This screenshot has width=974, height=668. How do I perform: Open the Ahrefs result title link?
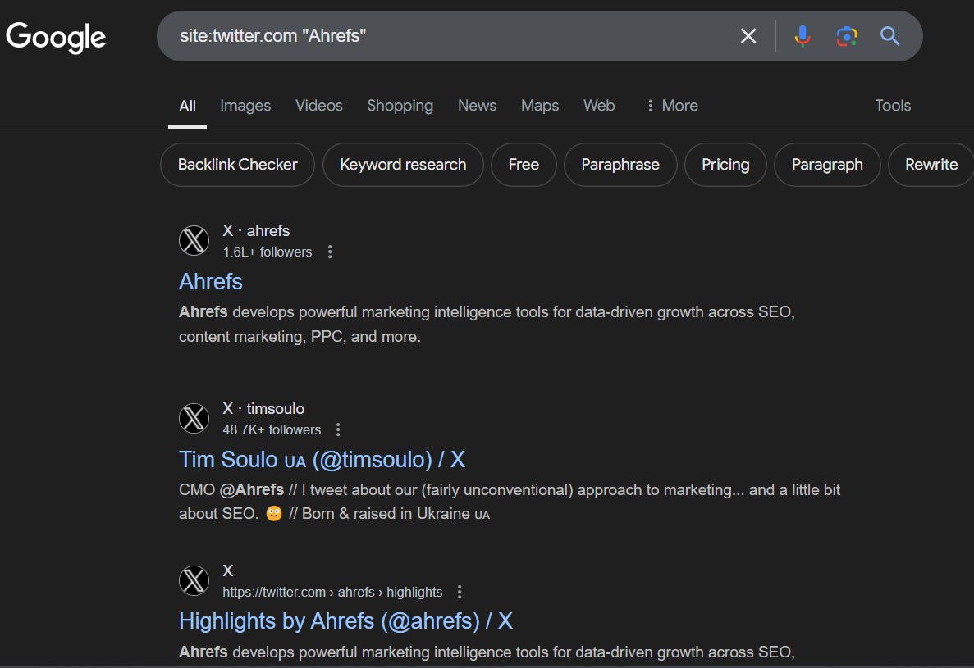(211, 282)
